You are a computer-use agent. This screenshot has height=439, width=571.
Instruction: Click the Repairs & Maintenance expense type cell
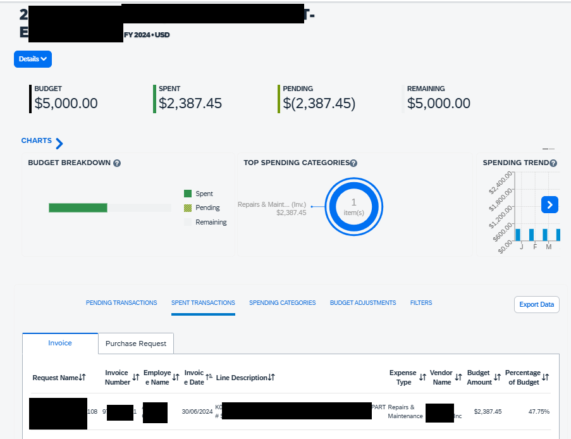point(405,412)
